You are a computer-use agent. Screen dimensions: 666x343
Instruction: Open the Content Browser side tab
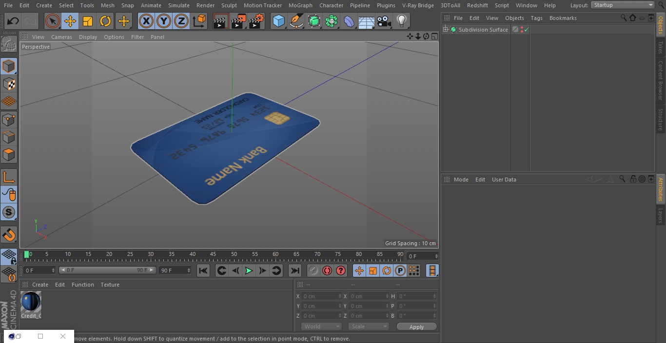661,80
